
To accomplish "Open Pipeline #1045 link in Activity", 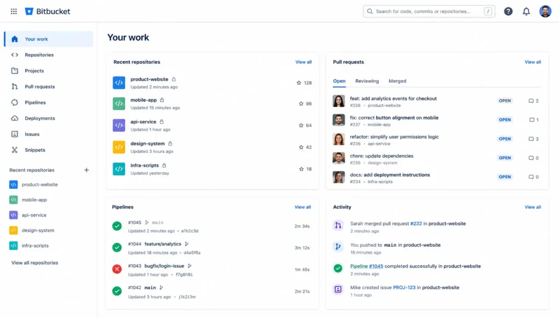I will 366,266.
